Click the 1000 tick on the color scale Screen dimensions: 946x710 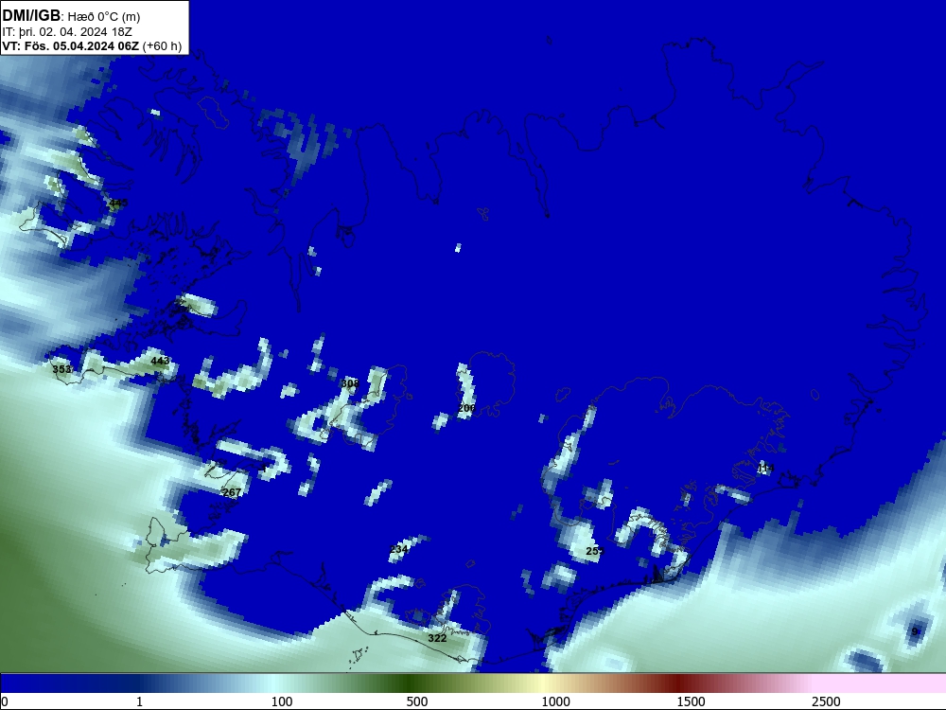(x=555, y=701)
